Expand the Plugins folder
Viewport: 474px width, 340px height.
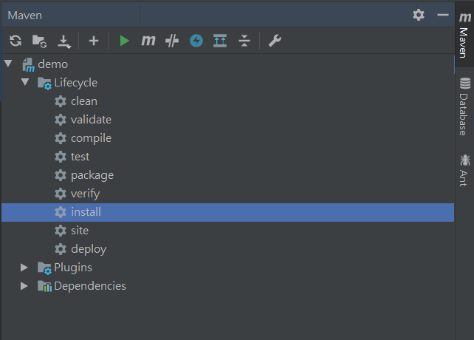click(24, 268)
